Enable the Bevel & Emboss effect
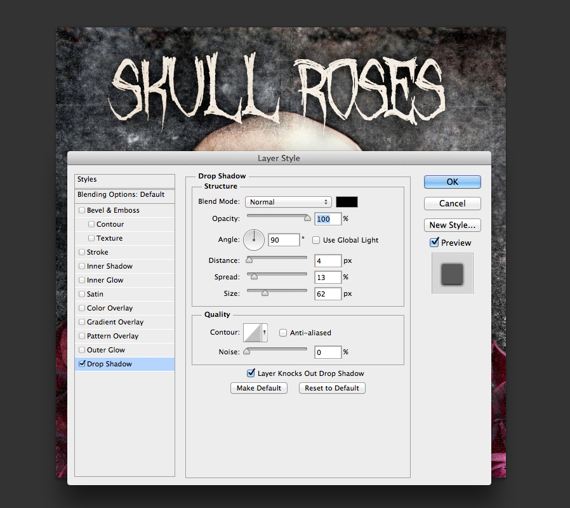Viewport: 570px width, 508px height. pyautogui.click(x=82, y=210)
